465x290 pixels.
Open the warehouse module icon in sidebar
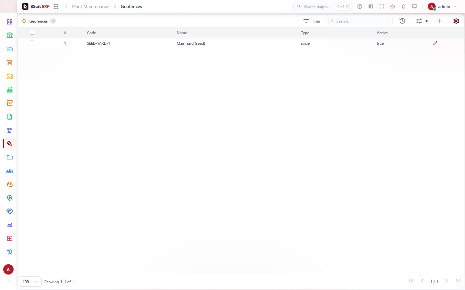(10, 76)
